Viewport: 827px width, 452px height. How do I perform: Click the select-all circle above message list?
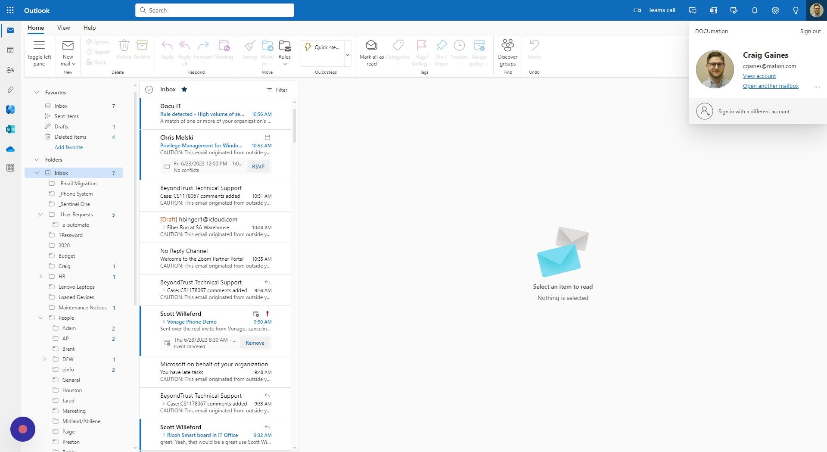pyautogui.click(x=149, y=89)
